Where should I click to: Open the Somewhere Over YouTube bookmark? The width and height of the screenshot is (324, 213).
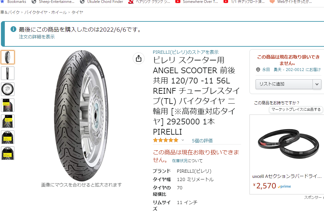point(196,2)
